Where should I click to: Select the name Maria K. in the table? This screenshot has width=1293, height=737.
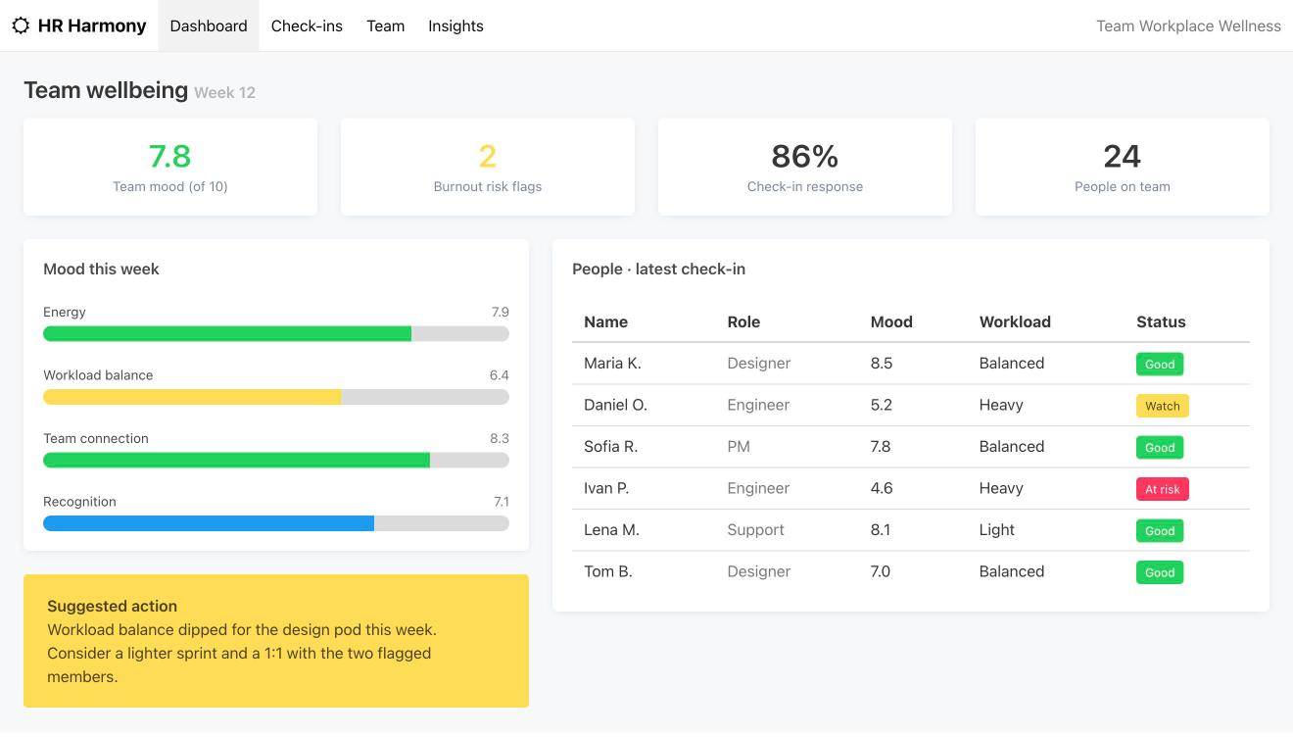612,364
